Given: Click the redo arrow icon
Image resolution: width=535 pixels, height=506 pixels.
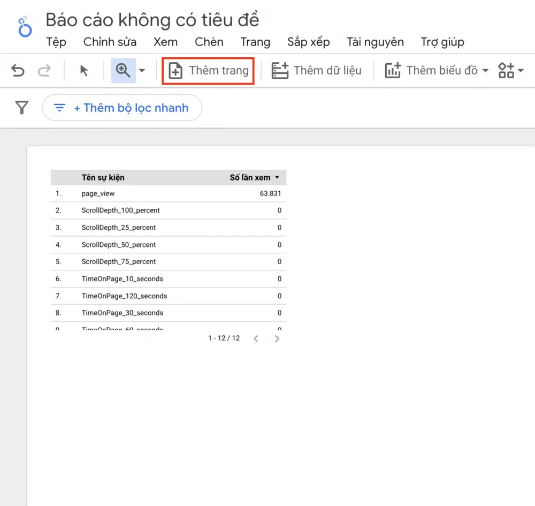Looking at the screenshot, I should pyautogui.click(x=44, y=71).
